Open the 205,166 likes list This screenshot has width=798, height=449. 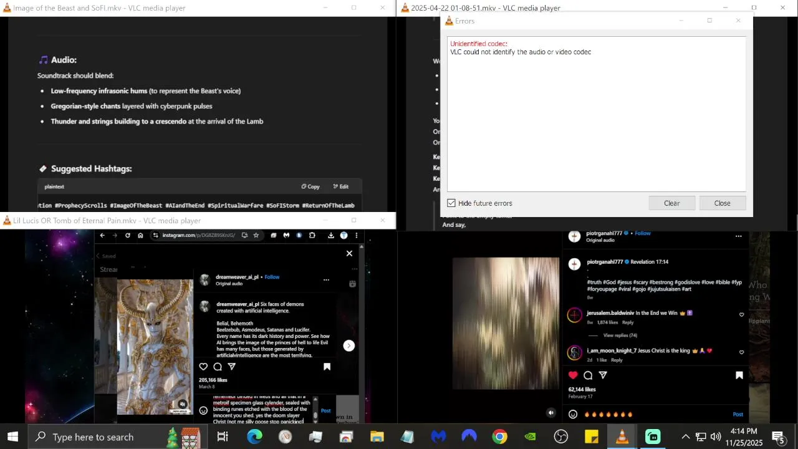(213, 380)
